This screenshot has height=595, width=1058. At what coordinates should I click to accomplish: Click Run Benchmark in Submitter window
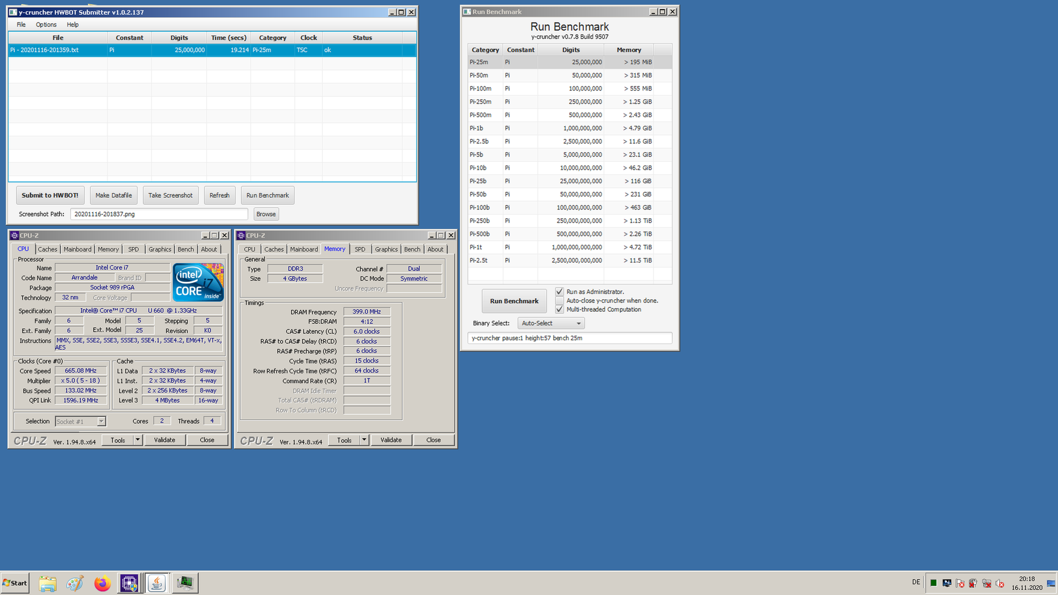point(268,196)
